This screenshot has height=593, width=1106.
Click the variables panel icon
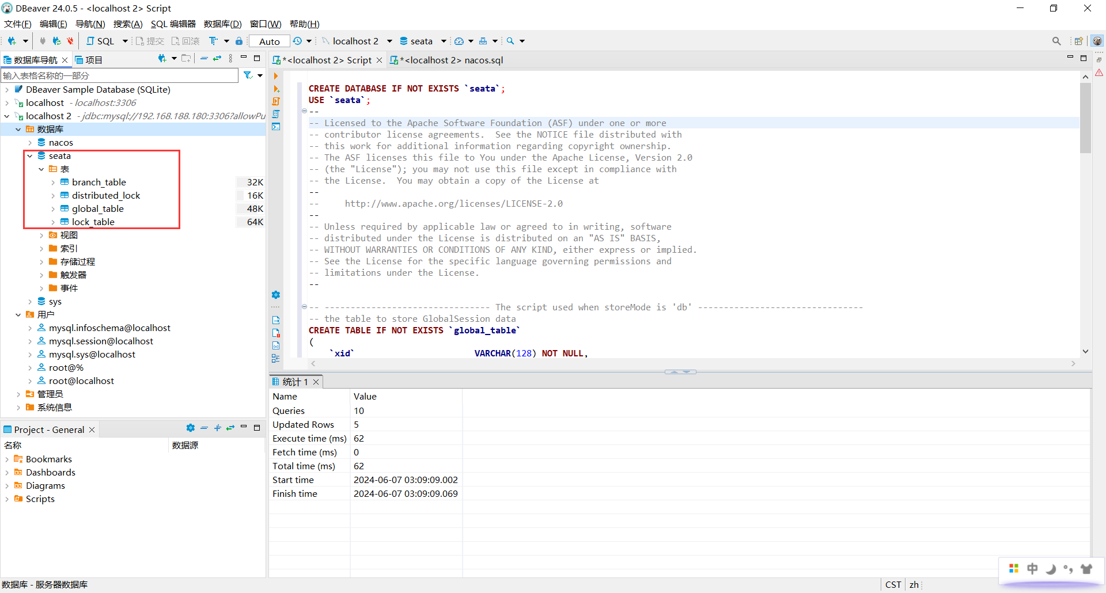tap(276, 345)
